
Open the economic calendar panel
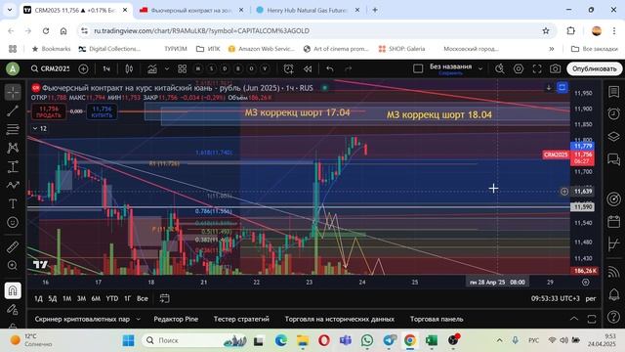pos(614,222)
